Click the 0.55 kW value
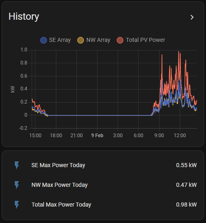 click(186, 165)
